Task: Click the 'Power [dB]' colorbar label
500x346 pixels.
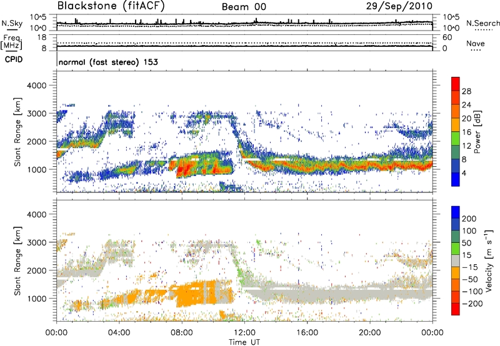Action: [477, 132]
